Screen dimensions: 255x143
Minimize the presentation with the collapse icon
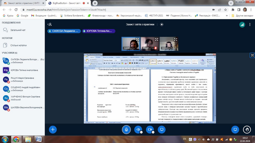pyautogui.click(x=252, y=55)
